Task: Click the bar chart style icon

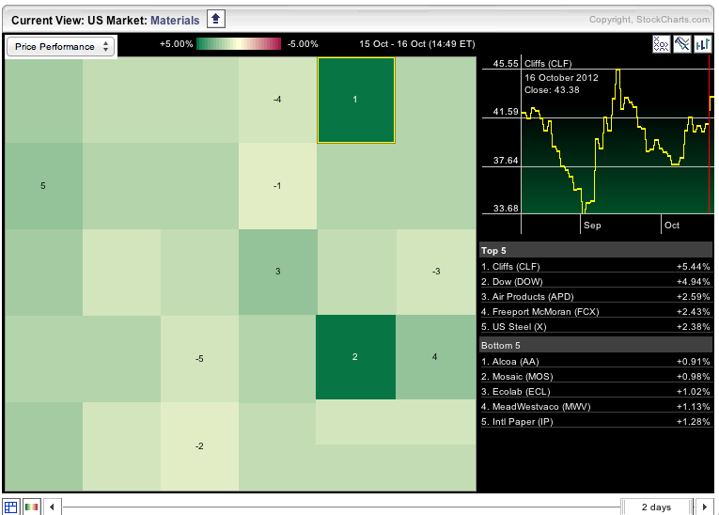Action: point(702,44)
